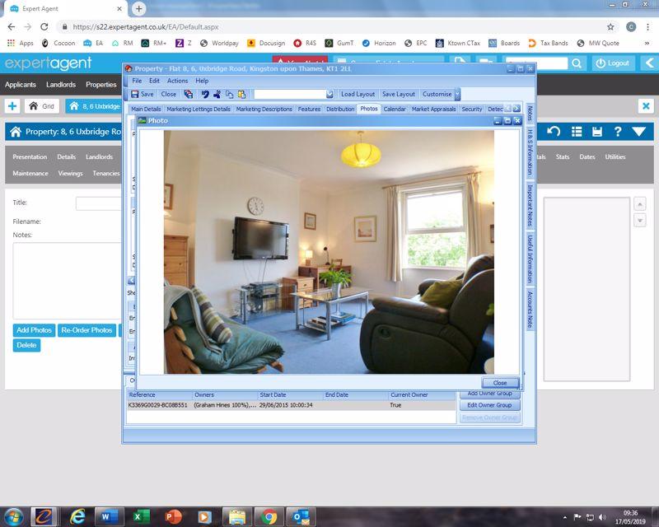Click the Chrome bookmark star icon

coord(610,27)
